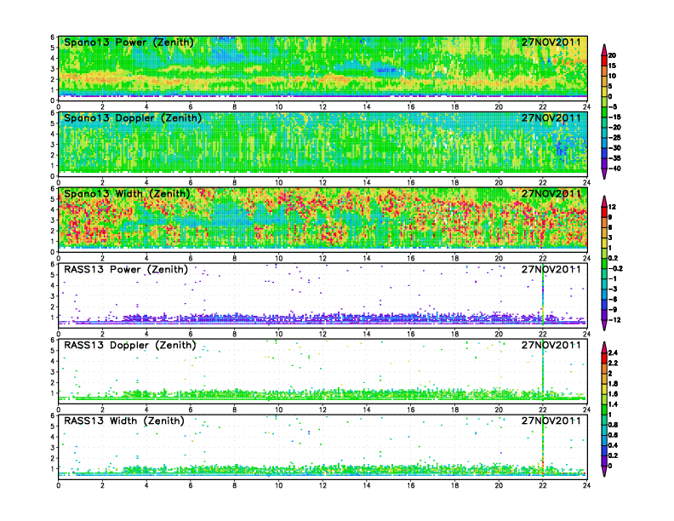Click the '15' label on the top colorbar

[612, 66]
